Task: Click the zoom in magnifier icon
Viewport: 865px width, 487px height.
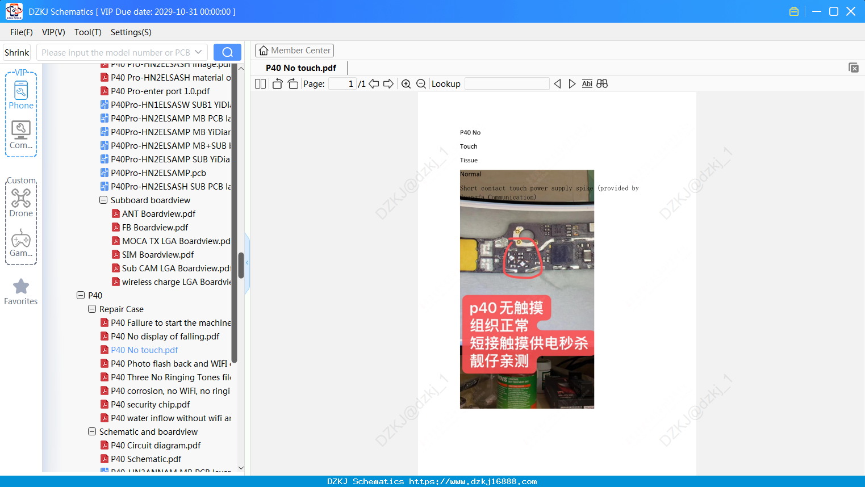Action: tap(406, 84)
